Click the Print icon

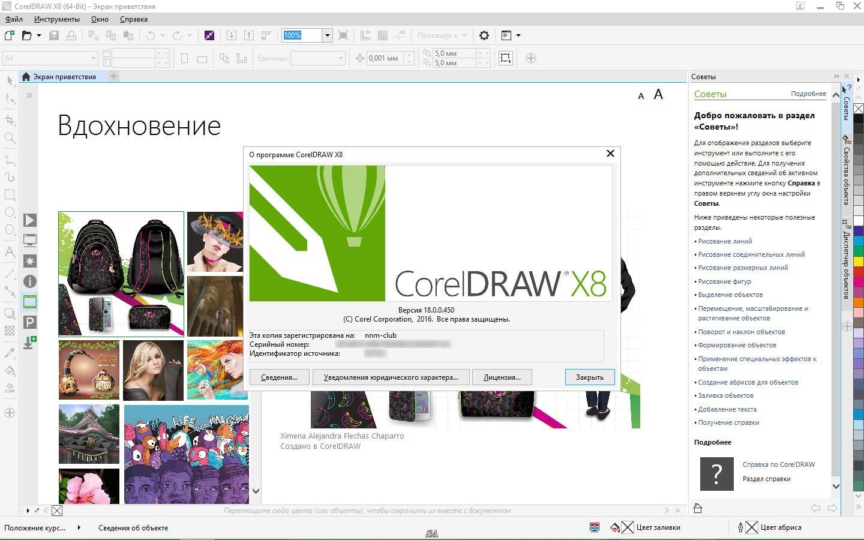[71, 35]
